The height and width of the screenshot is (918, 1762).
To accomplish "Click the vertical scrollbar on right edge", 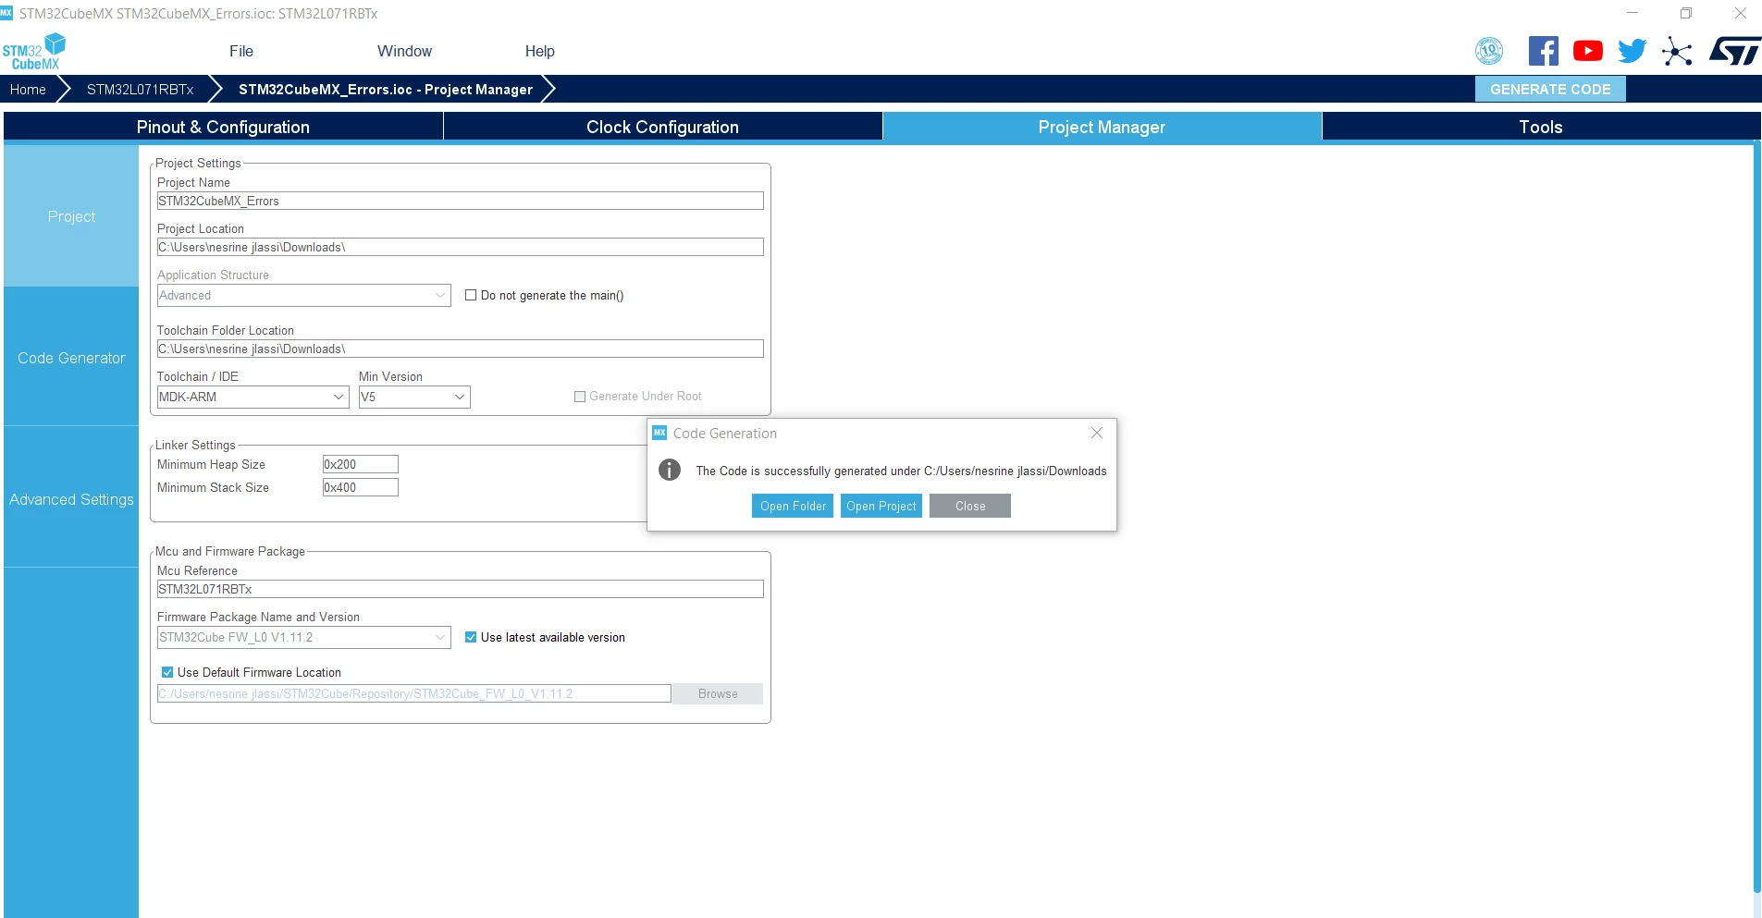I will click(x=1756, y=518).
